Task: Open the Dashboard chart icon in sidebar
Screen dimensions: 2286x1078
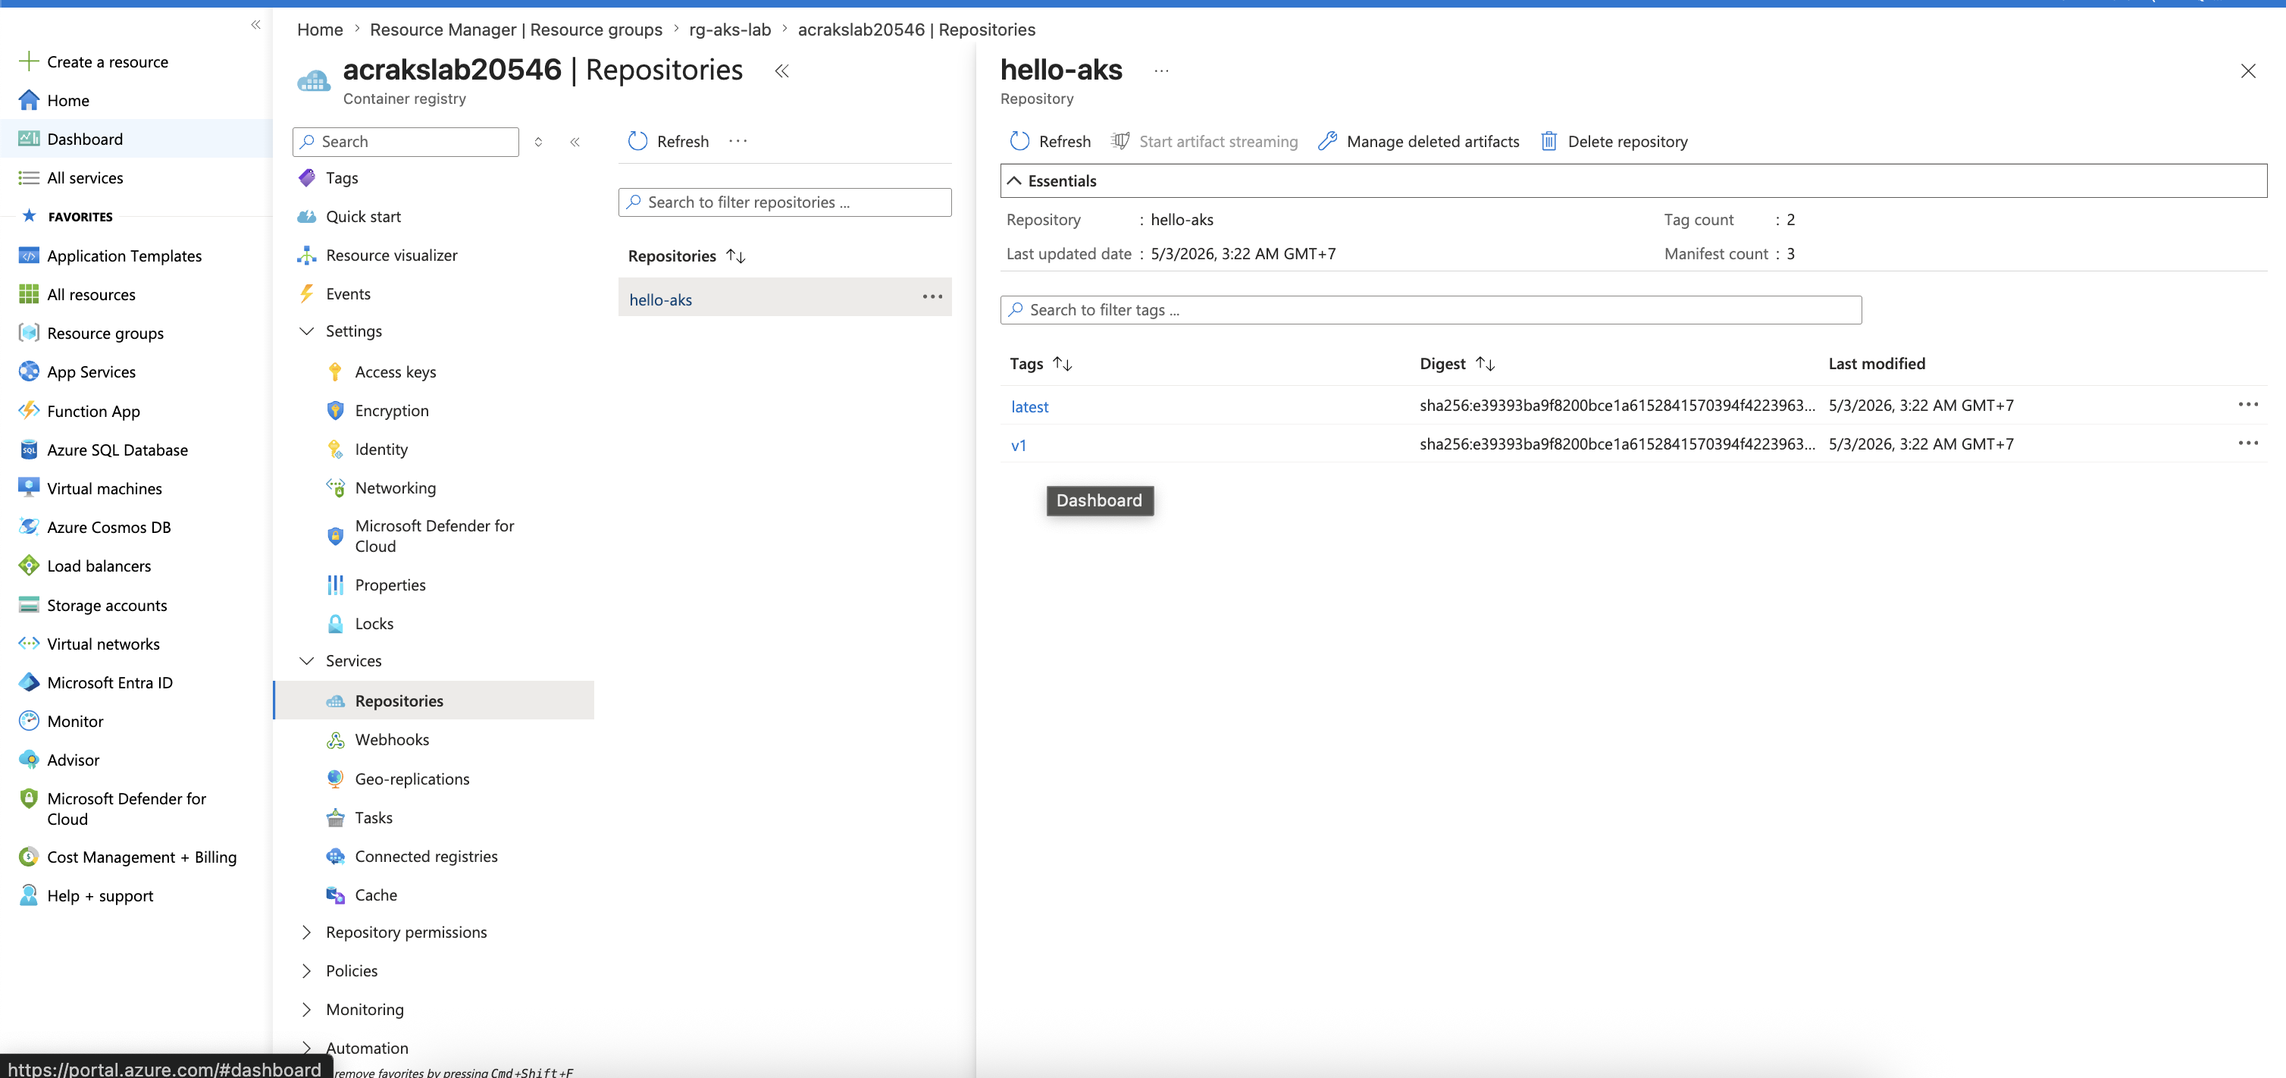Action: tap(28, 139)
